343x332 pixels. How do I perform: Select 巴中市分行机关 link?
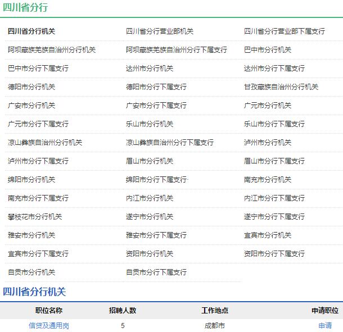tap(268, 50)
